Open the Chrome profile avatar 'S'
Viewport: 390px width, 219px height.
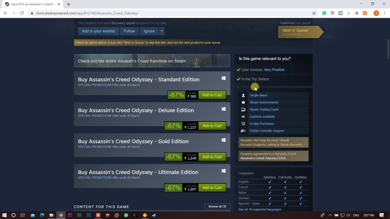coord(376,13)
